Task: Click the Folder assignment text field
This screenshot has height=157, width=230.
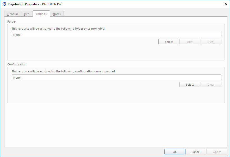Action: [116, 35]
